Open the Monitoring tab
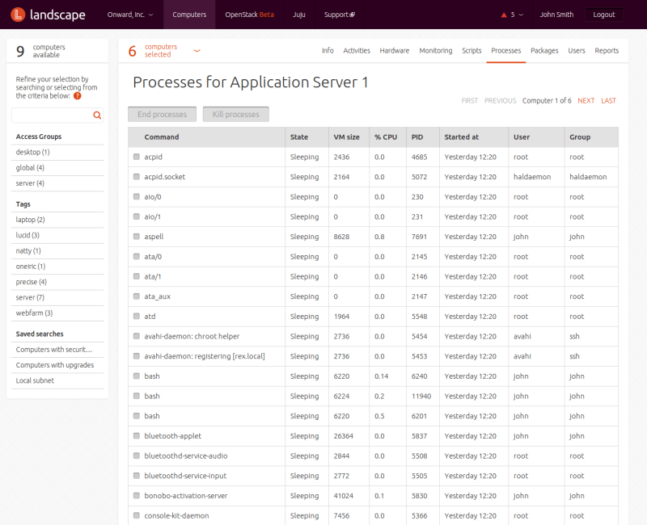The height and width of the screenshot is (525, 647). coord(435,51)
